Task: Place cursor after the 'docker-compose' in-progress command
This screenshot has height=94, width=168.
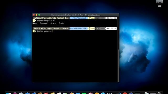Action: (53, 31)
